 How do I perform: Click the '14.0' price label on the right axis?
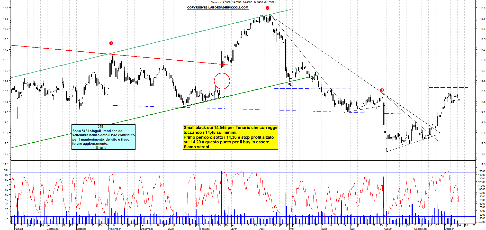click(483, 112)
